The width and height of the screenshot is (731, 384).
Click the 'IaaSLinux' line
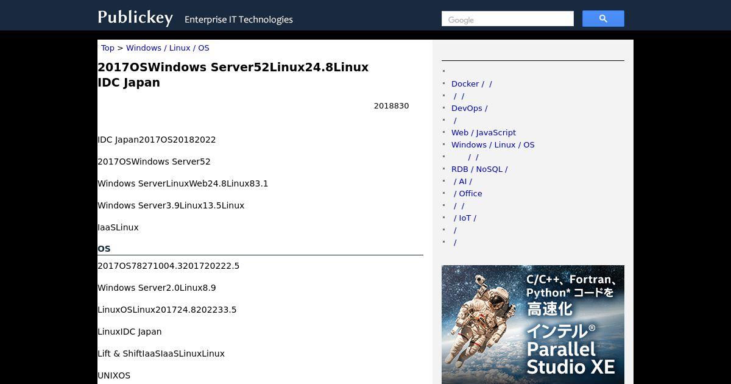tap(118, 227)
